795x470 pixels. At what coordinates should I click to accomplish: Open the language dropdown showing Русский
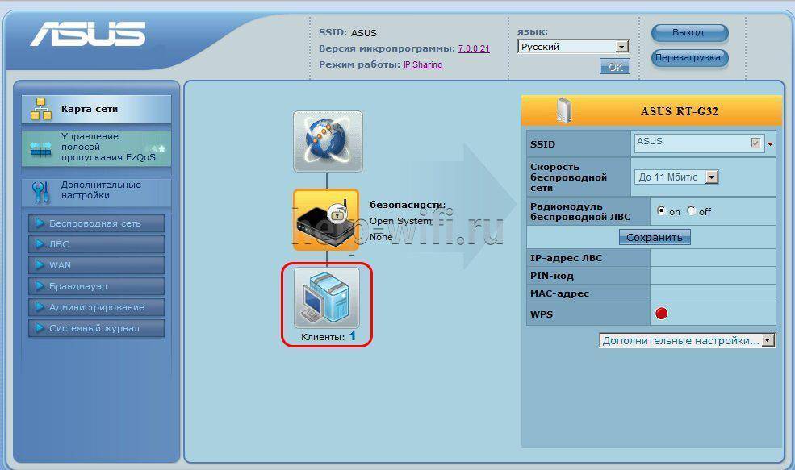pos(573,47)
